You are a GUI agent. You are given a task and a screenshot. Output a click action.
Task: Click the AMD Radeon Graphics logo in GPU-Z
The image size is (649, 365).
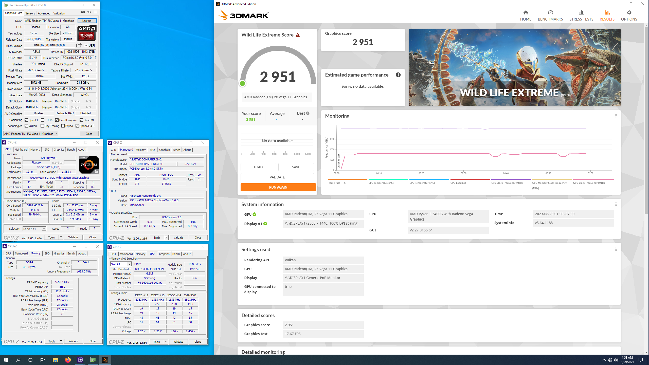[x=87, y=33]
